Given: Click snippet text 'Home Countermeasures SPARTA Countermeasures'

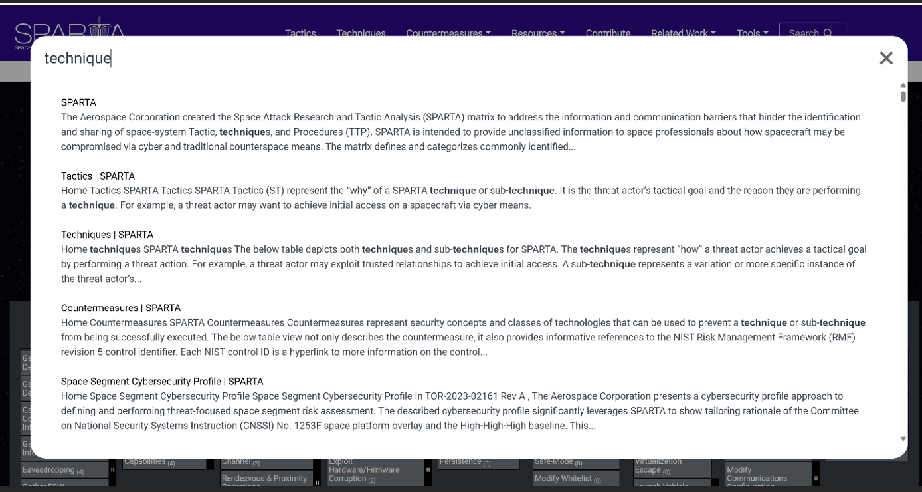Looking at the screenshot, I should [172, 322].
